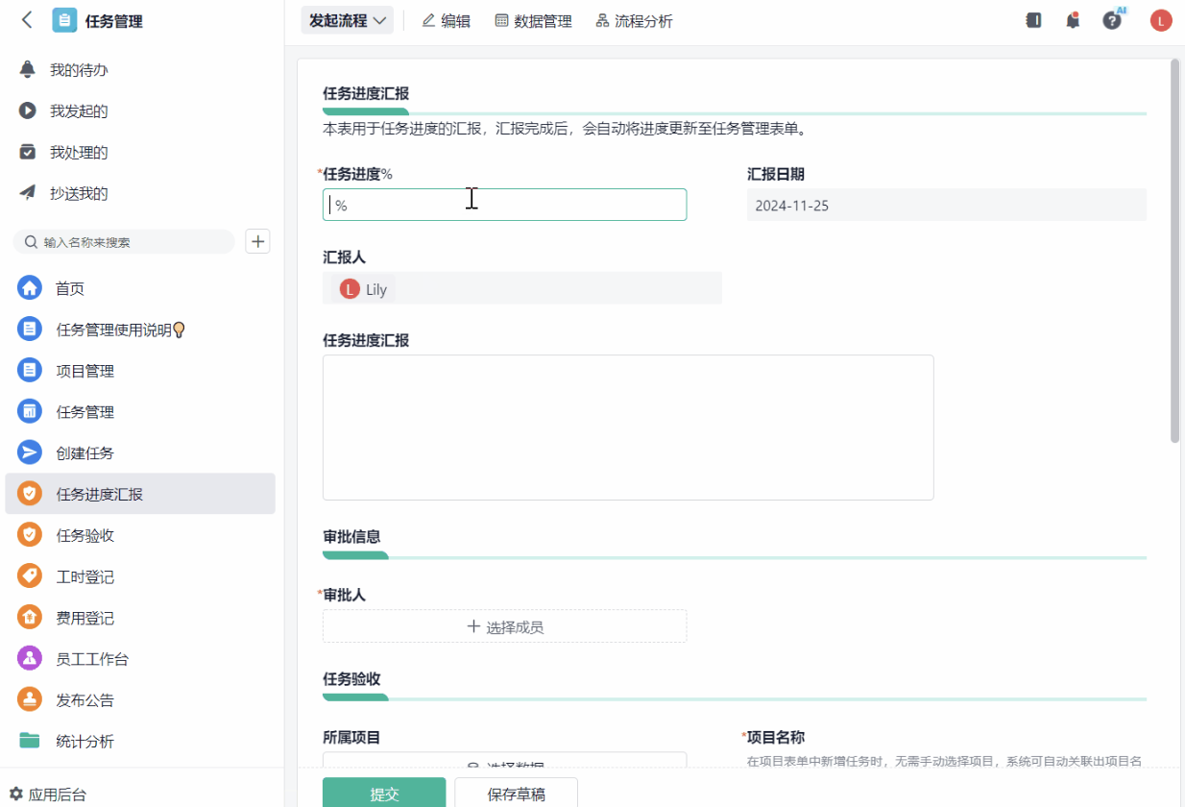Open 首页 from the sidebar
Image resolution: width=1185 pixels, height=807 pixels.
70,288
